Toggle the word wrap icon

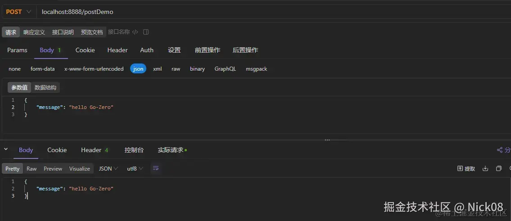pos(156,168)
